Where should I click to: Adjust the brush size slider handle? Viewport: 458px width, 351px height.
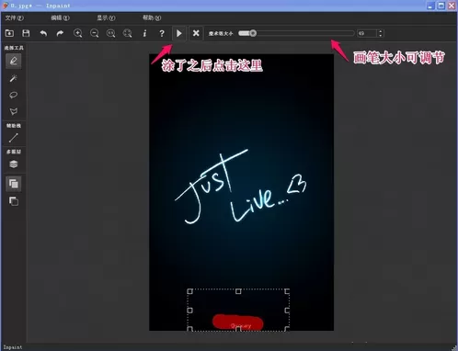coord(253,33)
